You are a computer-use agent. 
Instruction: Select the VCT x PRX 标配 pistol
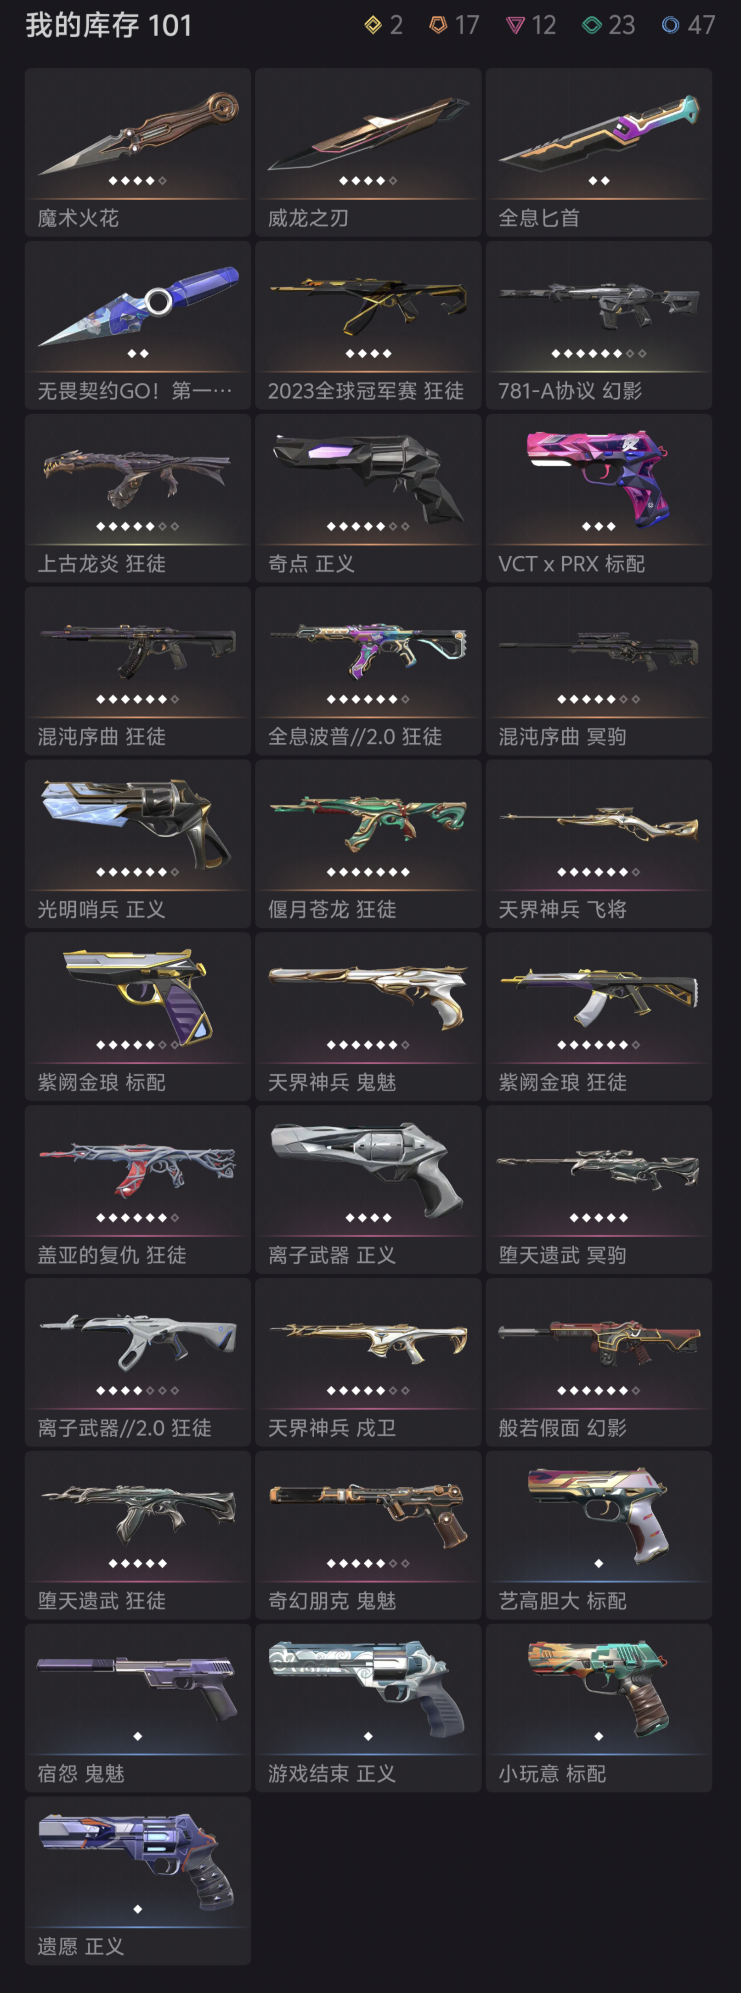coord(599,498)
